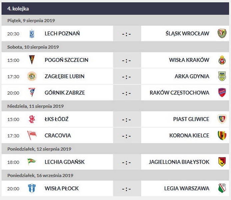Click the Wisła Kraków club crest
Viewport: 231px width, 200px height.
(x=222, y=60)
